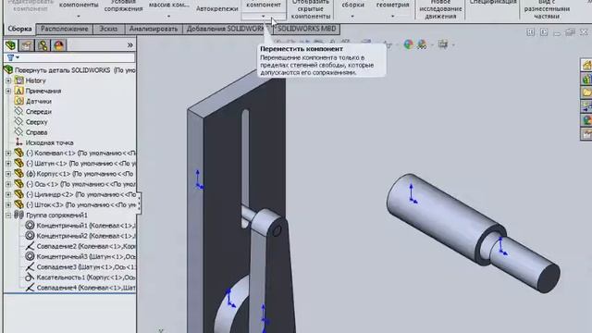Open Appearances and Scenes icon in task pane

click(x=586, y=120)
